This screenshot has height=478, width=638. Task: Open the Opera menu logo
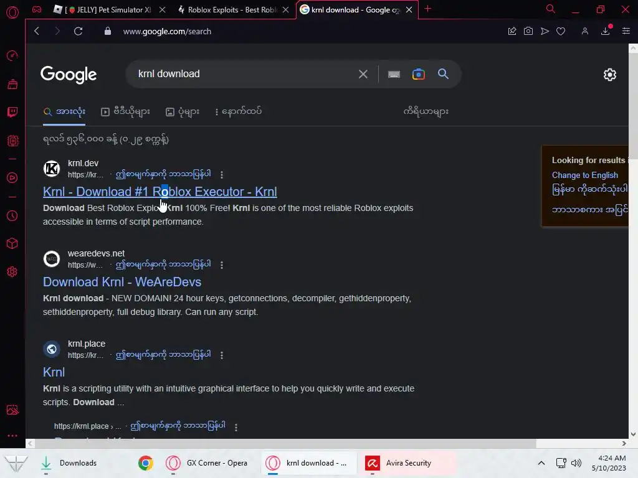pos(12,12)
